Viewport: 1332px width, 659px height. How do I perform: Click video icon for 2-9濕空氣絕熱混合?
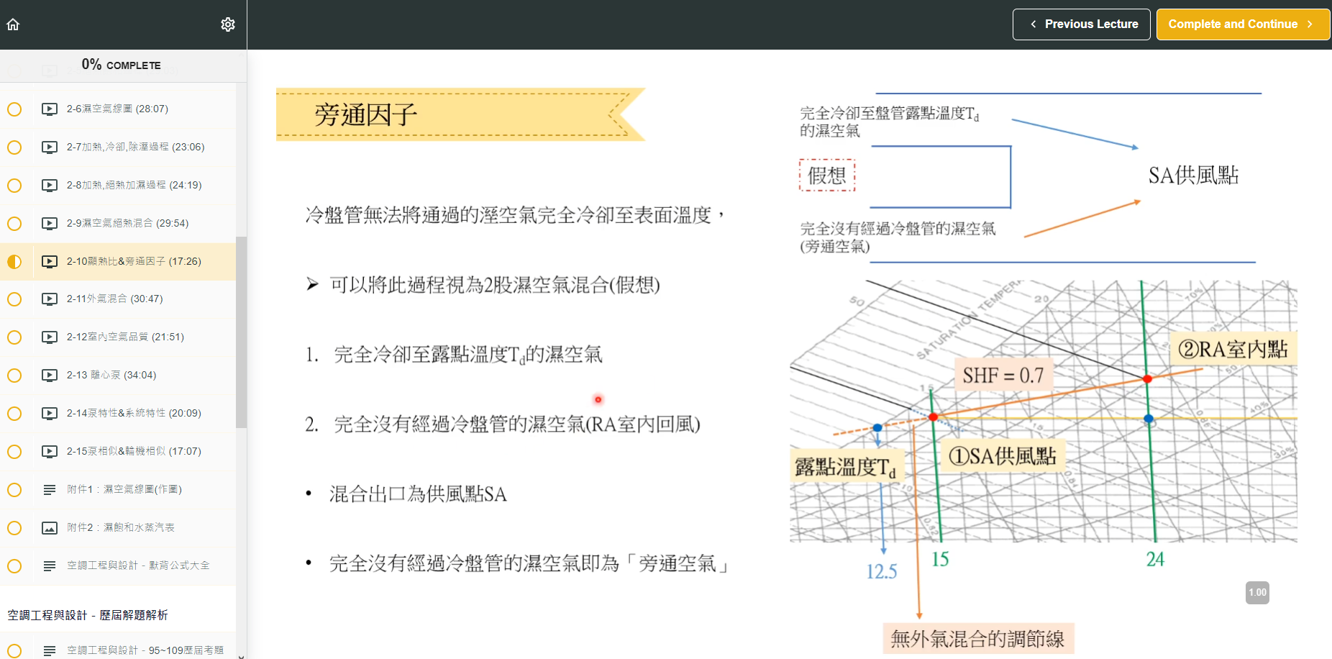tap(50, 224)
